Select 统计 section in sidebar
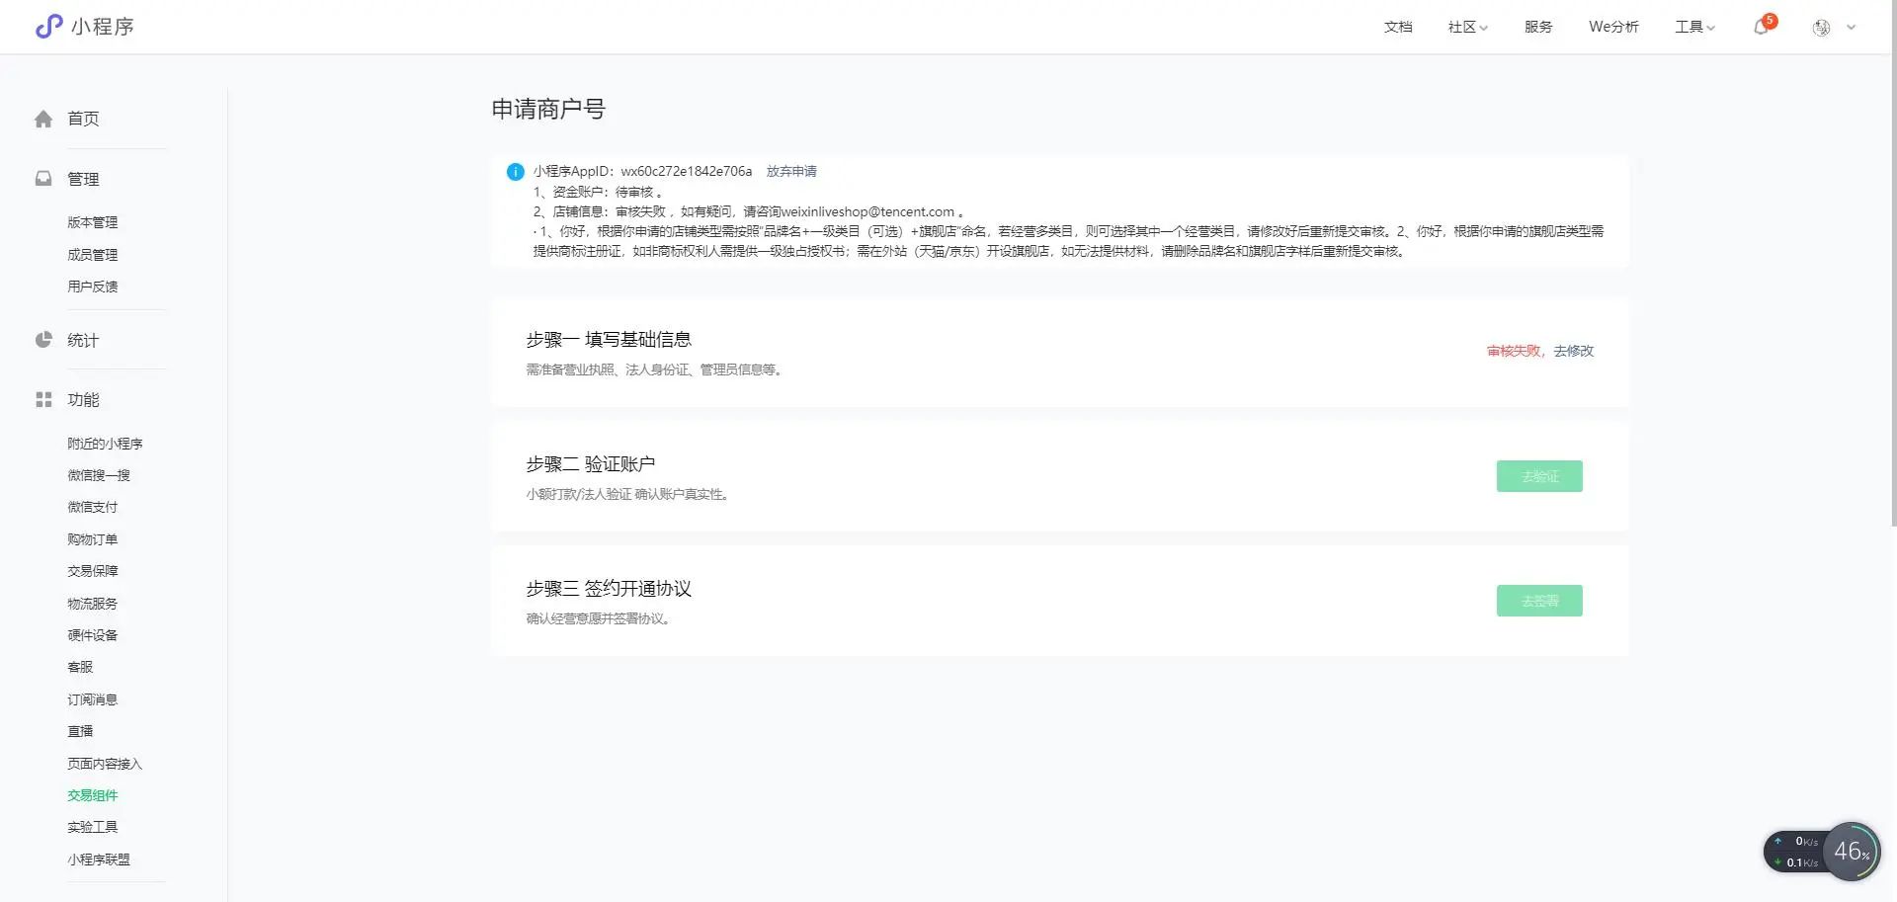This screenshot has height=902, width=1897. pos(83,340)
